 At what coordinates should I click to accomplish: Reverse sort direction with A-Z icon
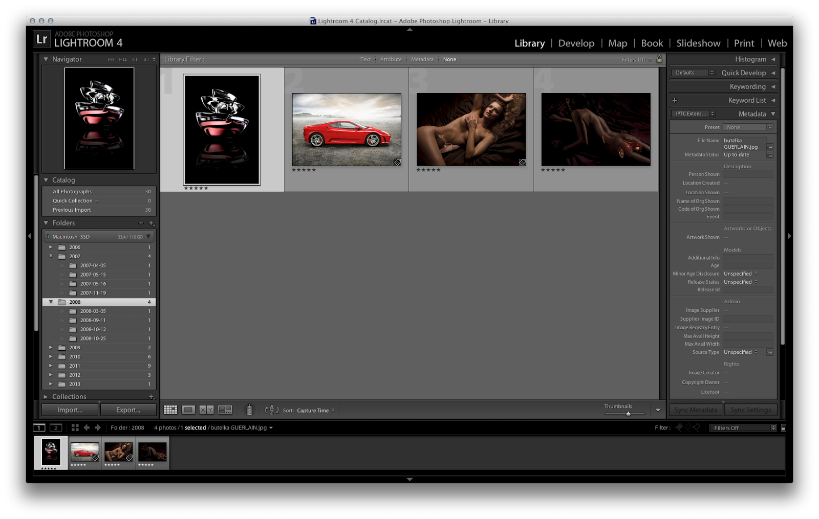click(x=271, y=410)
